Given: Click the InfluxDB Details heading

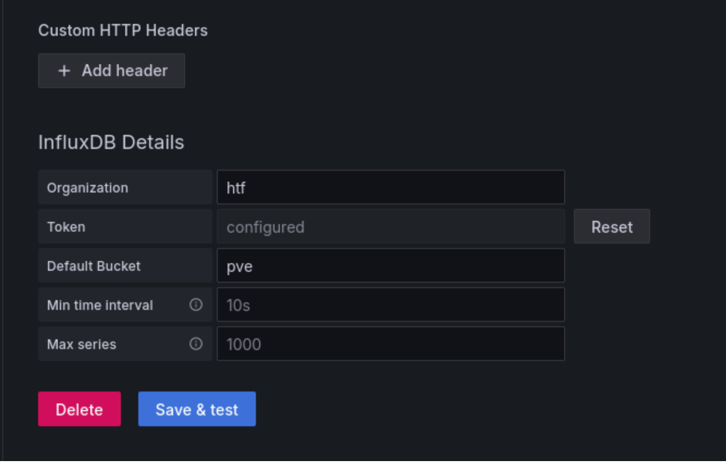Looking at the screenshot, I should pos(111,142).
